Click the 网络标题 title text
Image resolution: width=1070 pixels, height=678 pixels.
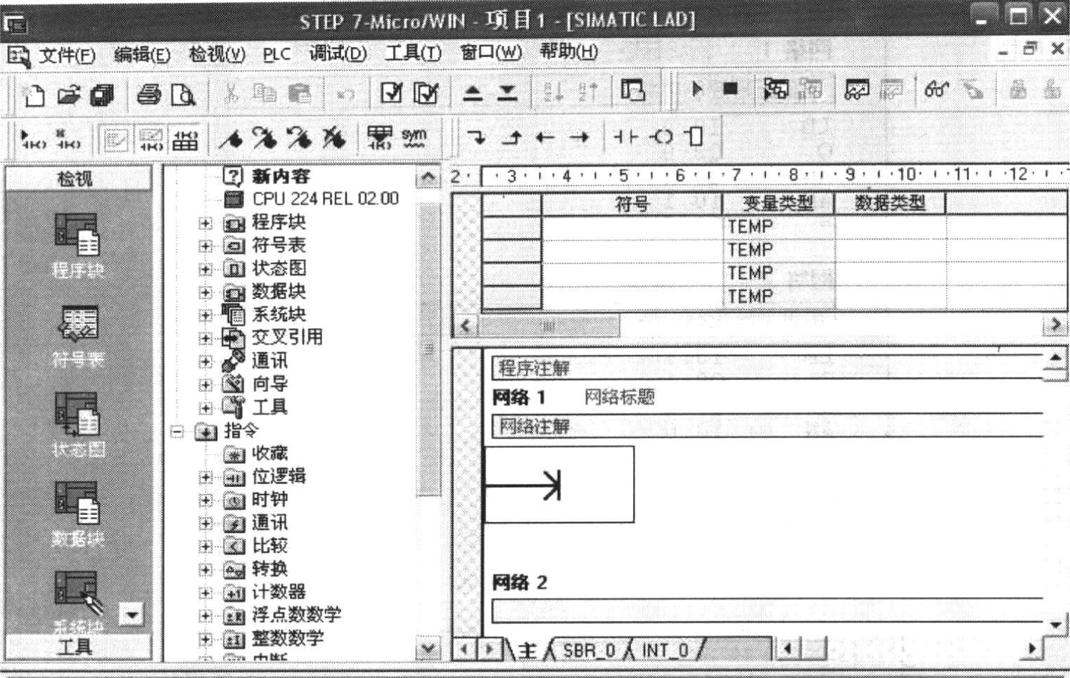(619, 398)
